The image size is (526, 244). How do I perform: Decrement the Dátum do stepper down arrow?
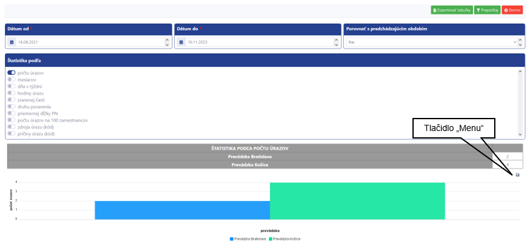pyautogui.click(x=336, y=45)
